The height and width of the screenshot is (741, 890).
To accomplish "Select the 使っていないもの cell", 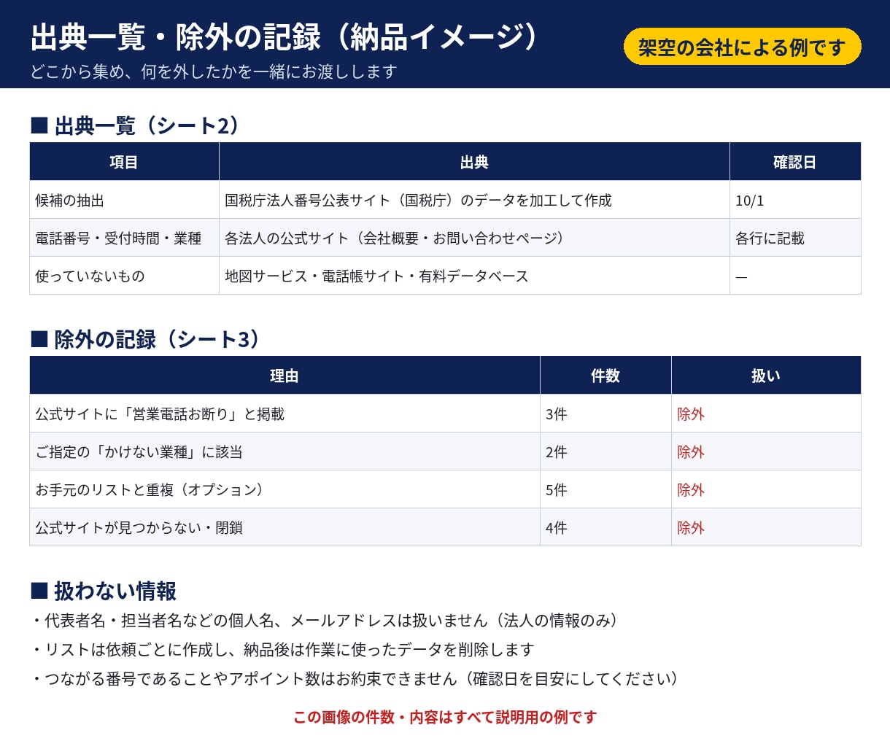I will click(124, 276).
